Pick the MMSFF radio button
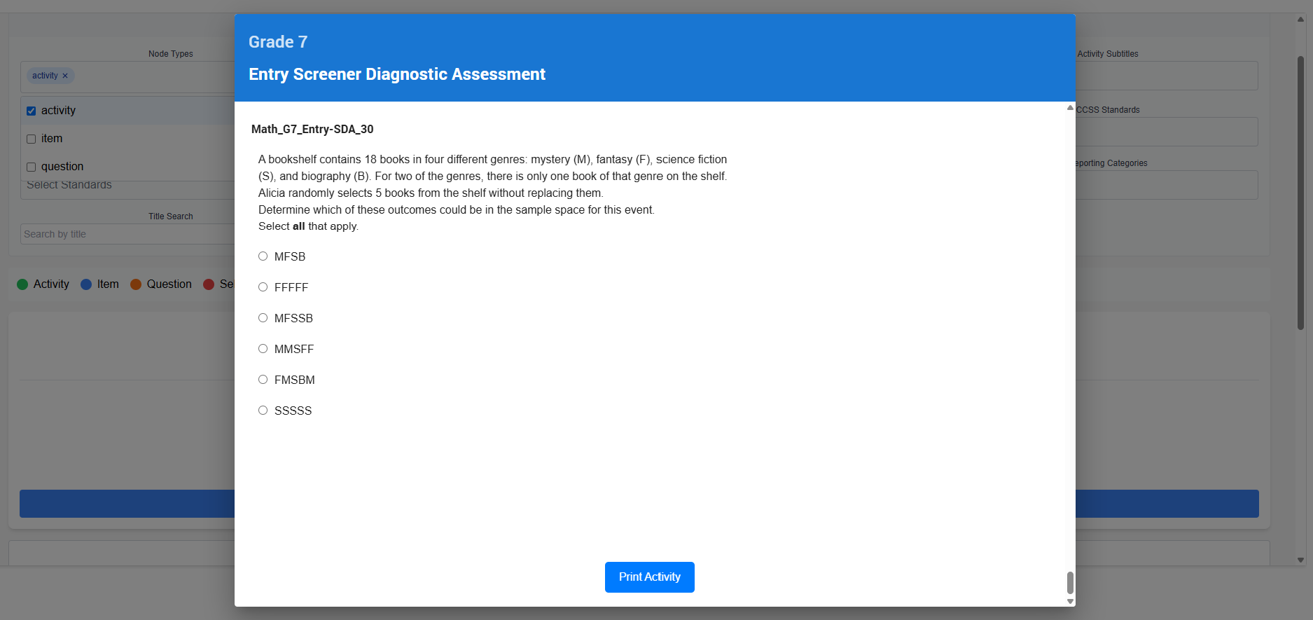This screenshot has height=620, width=1313. [263, 349]
